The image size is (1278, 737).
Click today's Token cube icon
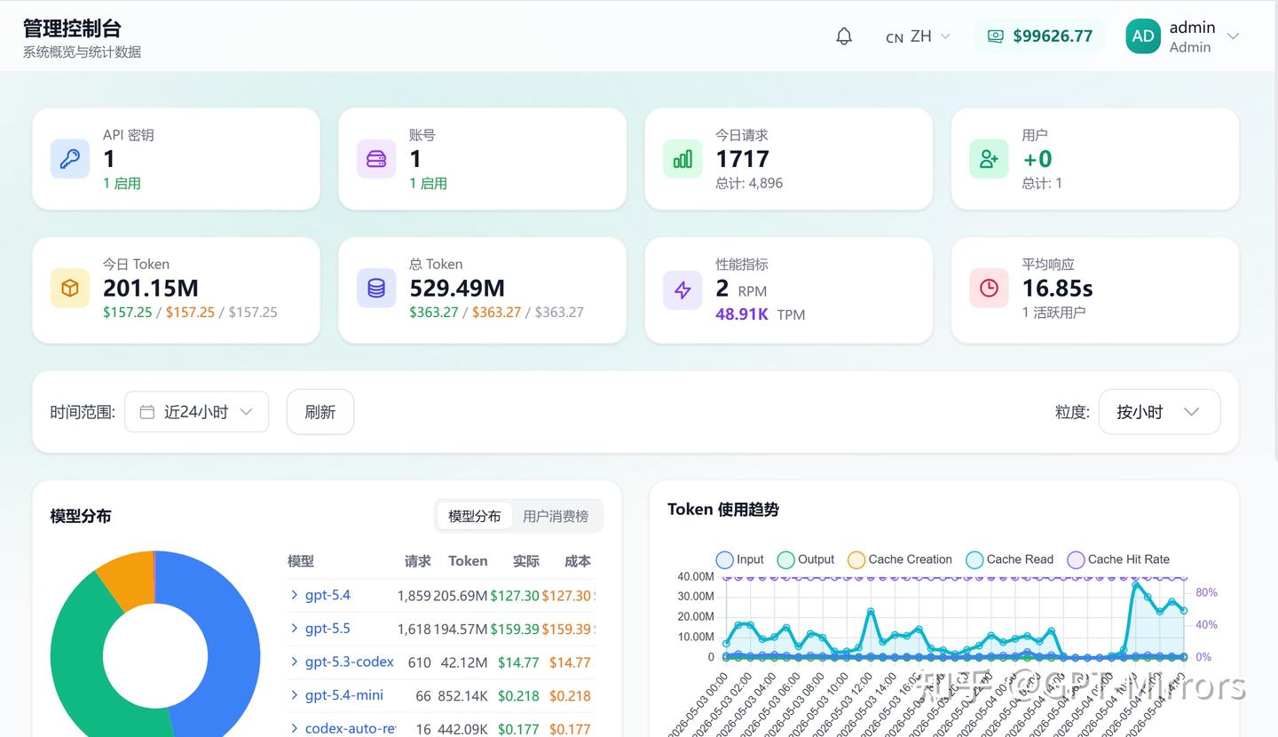pos(69,289)
